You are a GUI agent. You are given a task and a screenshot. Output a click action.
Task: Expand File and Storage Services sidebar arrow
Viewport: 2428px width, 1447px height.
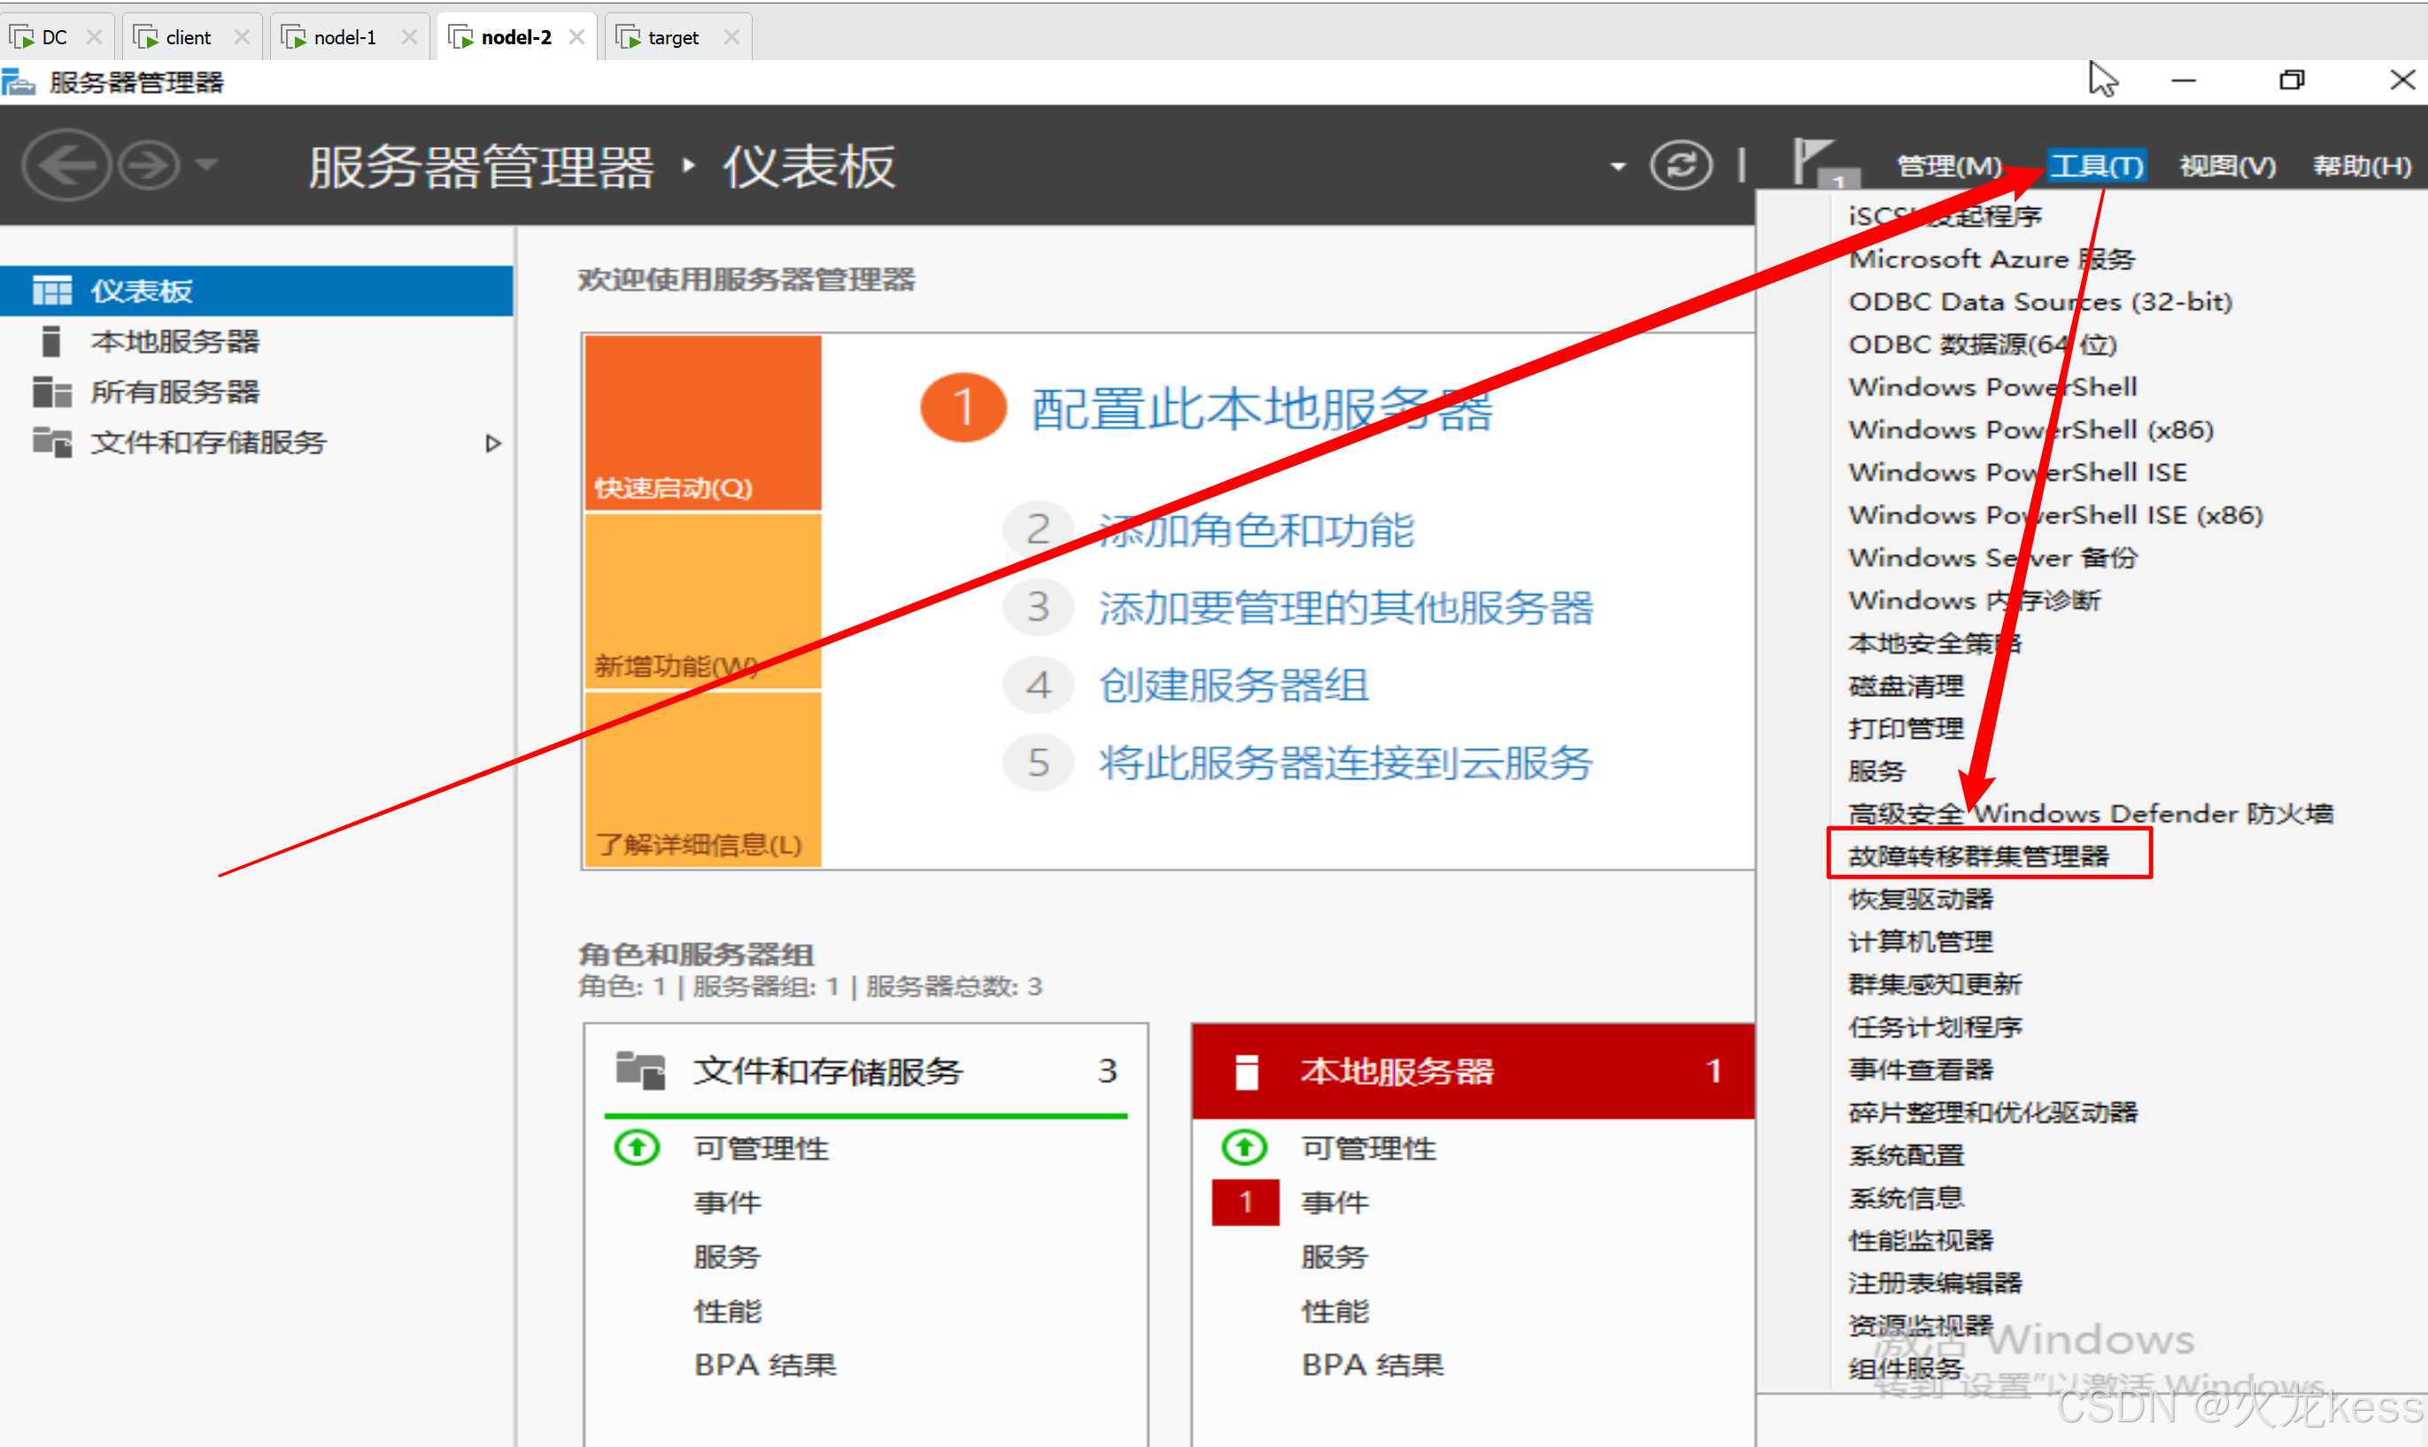[x=493, y=443]
